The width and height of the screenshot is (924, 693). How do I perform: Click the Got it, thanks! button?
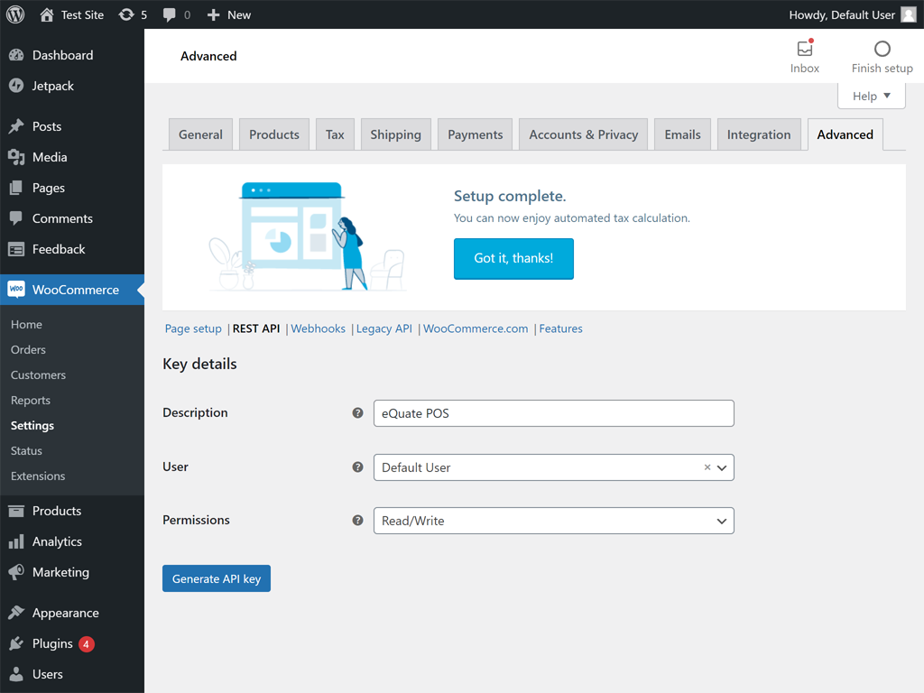(513, 258)
